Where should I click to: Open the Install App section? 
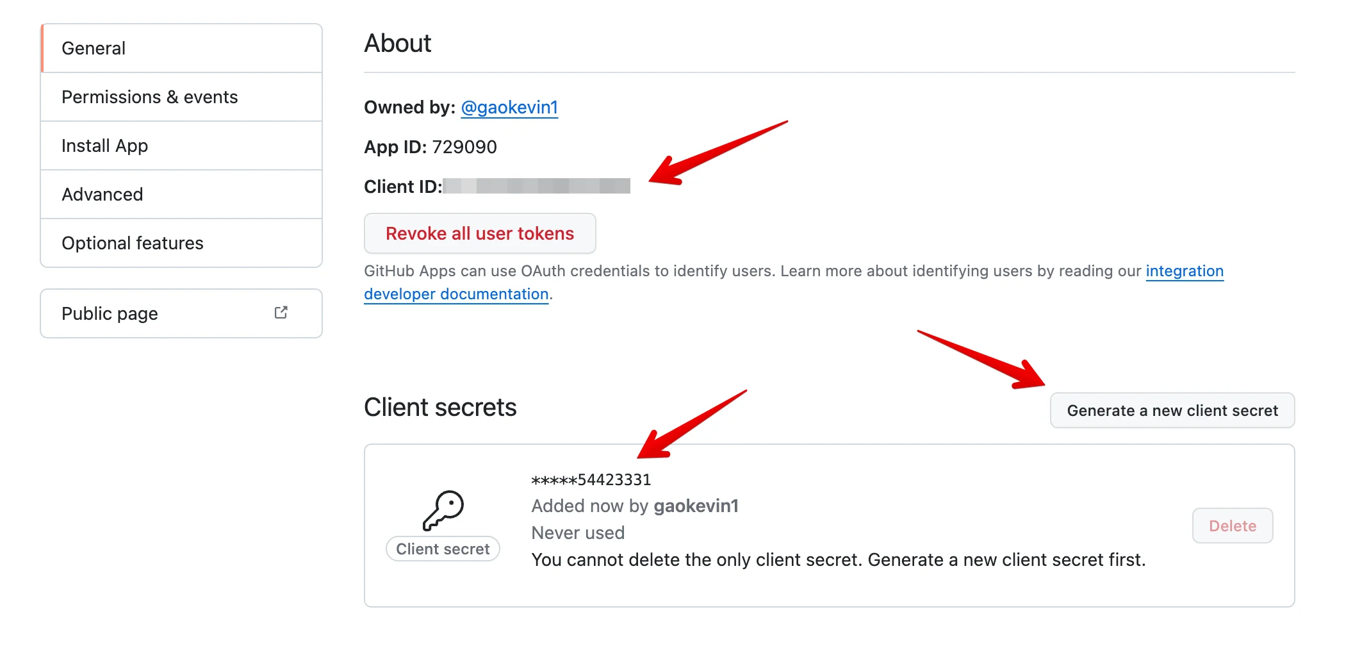(x=104, y=145)
